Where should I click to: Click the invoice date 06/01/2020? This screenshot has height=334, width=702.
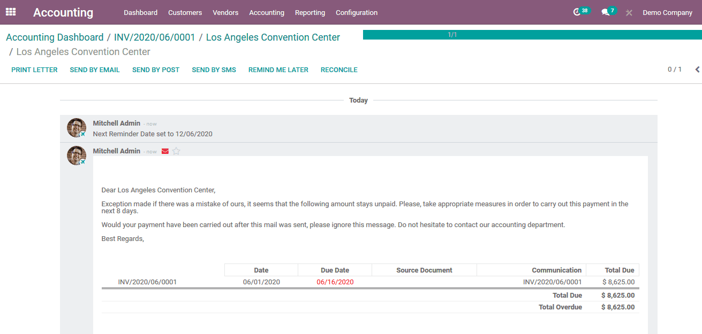coord(261,282)
